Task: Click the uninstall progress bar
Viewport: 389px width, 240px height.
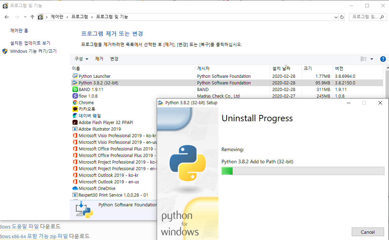Action: (303, 171)
